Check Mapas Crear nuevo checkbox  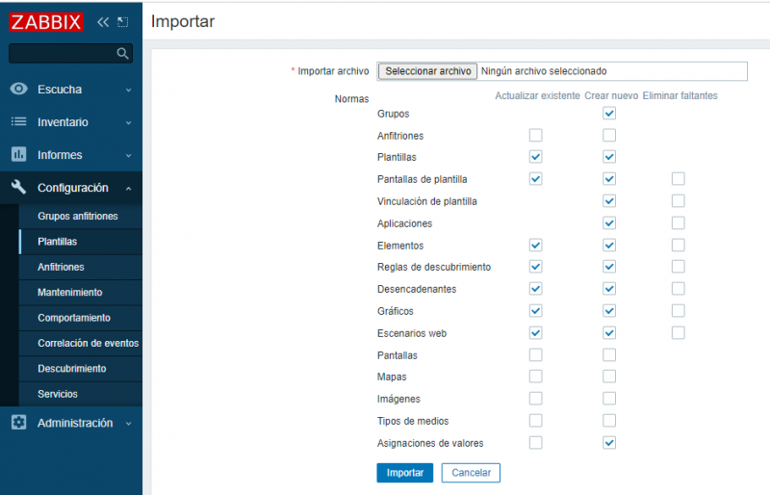pyautogui.click(x=609, y=377)
